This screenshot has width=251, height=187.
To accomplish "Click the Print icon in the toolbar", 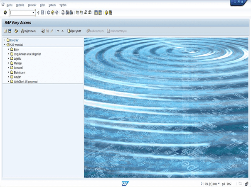I will pyautogui.click(x=63, y=13).
